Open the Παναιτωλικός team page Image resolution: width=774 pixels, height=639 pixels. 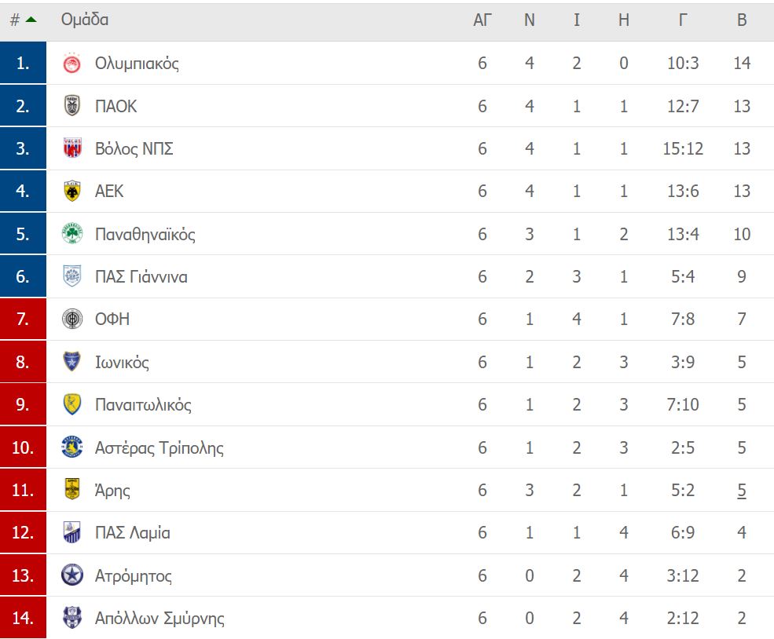(x=143, y=405)
